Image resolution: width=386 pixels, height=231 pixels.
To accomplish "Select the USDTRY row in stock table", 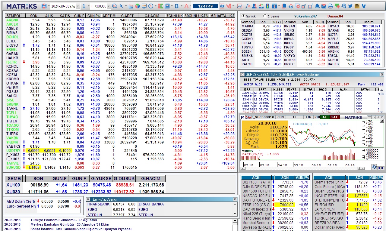I will [120, 150].
